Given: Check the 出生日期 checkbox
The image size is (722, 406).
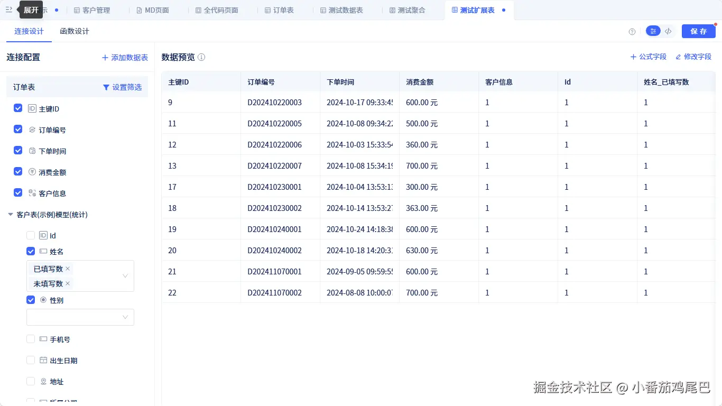Looking at the screenshot, I should point(31,360).
